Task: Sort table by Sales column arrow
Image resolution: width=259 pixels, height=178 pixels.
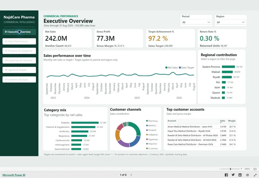Action: [221, 123]
